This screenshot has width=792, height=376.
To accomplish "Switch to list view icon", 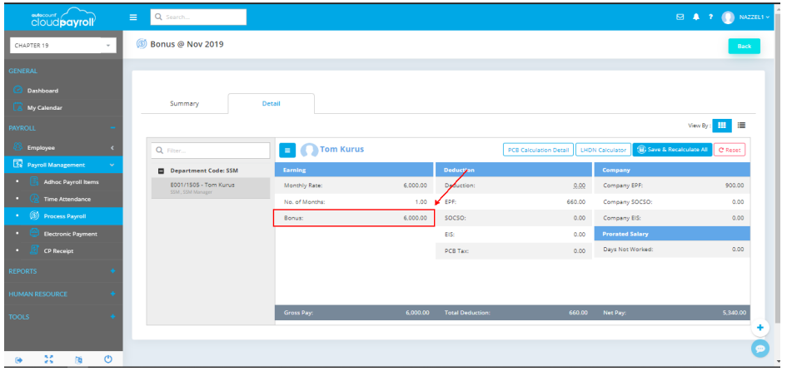I will 741,126.
